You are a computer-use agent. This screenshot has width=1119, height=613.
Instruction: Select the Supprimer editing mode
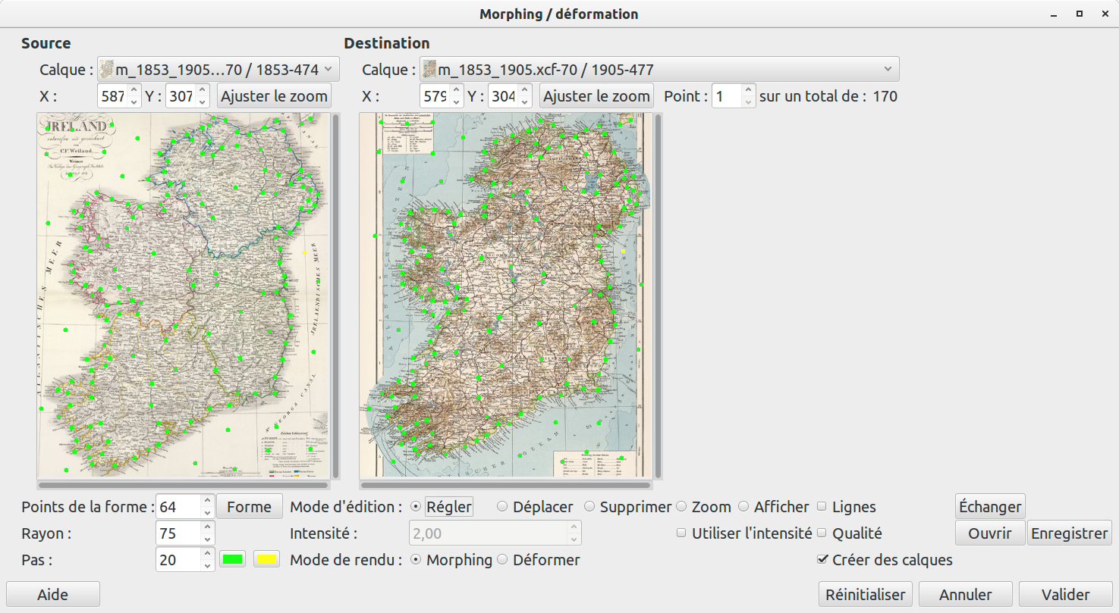coord(627,507)
